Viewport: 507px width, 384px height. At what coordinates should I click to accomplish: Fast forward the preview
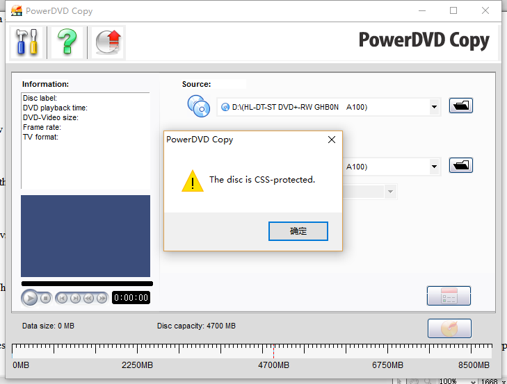(x=102, y=298)
